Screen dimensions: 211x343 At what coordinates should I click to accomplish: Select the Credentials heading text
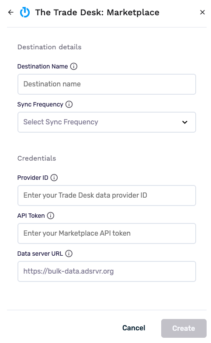[37, 158]
